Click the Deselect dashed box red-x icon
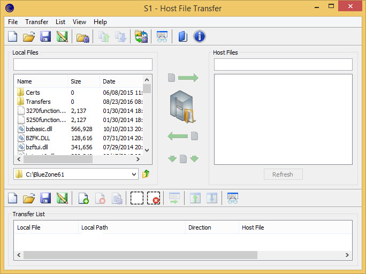Image resolution: width=366 pixels, height=274 pixels. click(154, 198)
